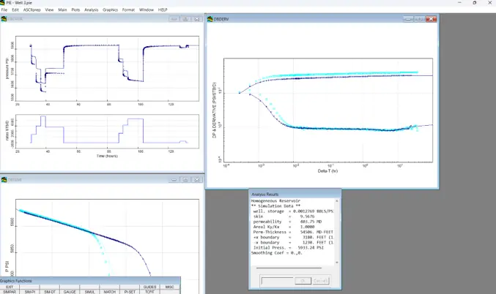Image resolution: width=496 pixels, height=294 pixels.
Task: Minimize the DBDERV derivative plot window
Action: click(408, 19)
